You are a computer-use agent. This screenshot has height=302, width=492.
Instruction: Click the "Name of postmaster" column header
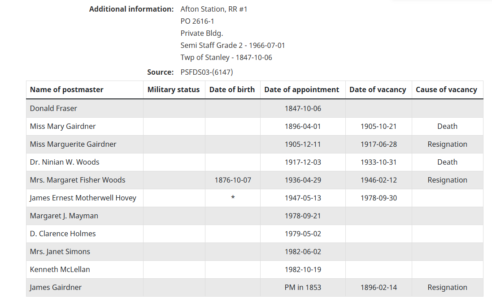point(67,89)
